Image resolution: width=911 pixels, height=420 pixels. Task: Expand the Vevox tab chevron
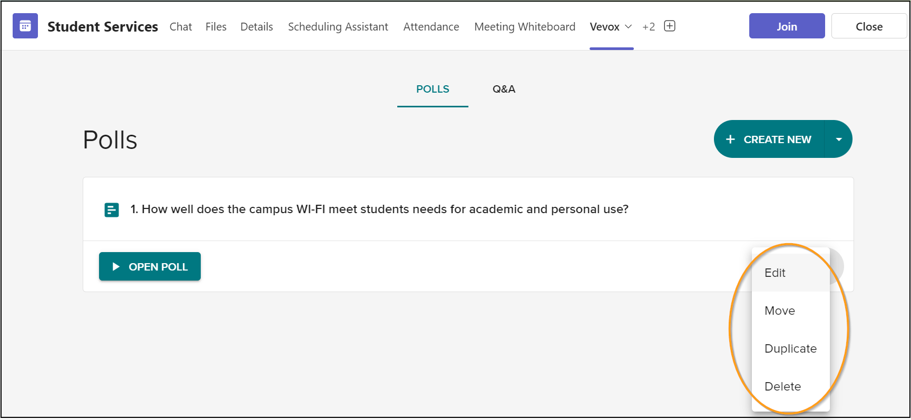click(x=629, y=27)
